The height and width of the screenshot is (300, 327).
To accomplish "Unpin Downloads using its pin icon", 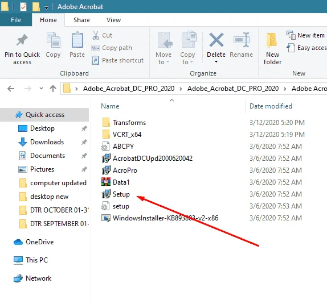I will click(x=84, y=142).
